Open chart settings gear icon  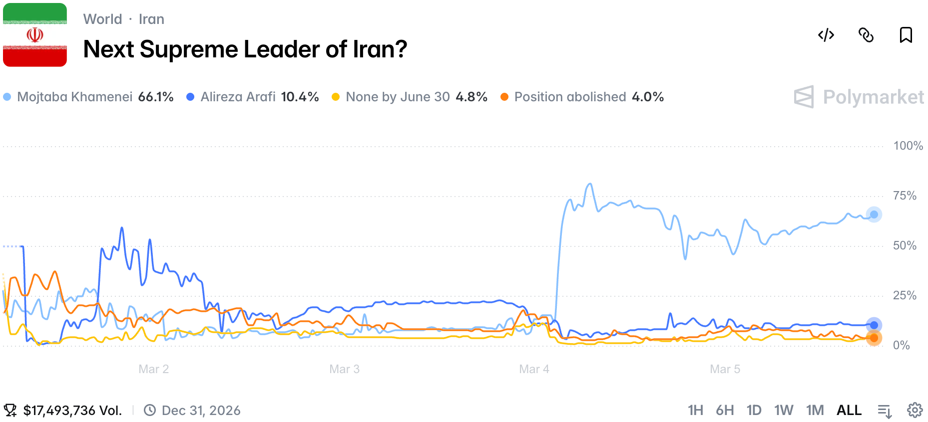[x=915, y=410]
